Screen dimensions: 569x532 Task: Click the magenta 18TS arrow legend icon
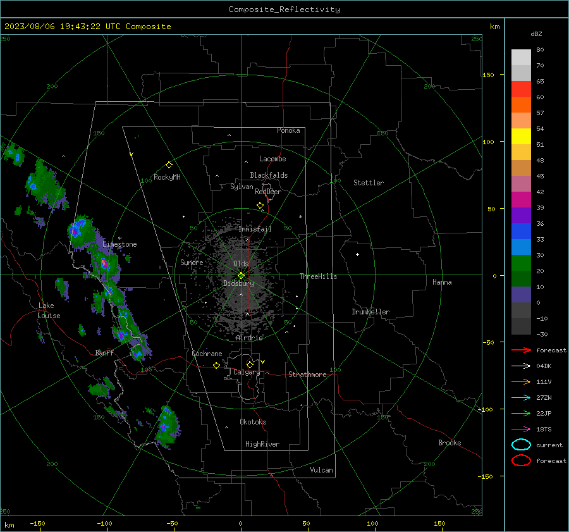[x=521, y=430]
